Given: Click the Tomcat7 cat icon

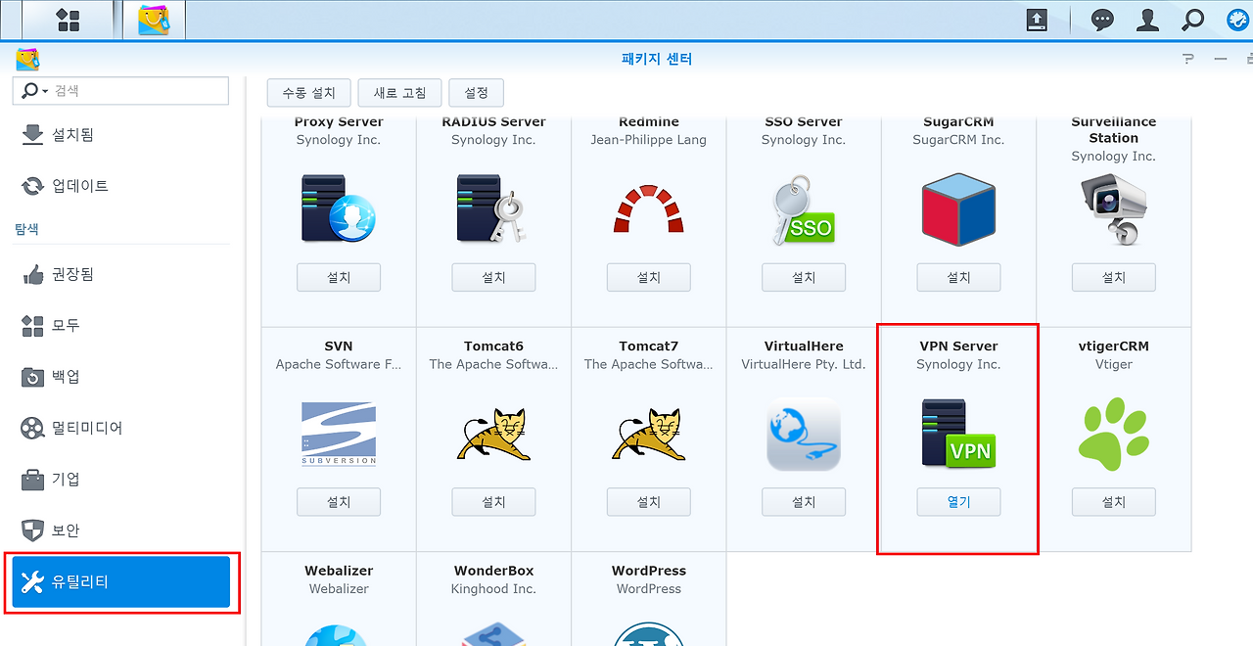Looking at the screenshot, I should pos(648,434).
